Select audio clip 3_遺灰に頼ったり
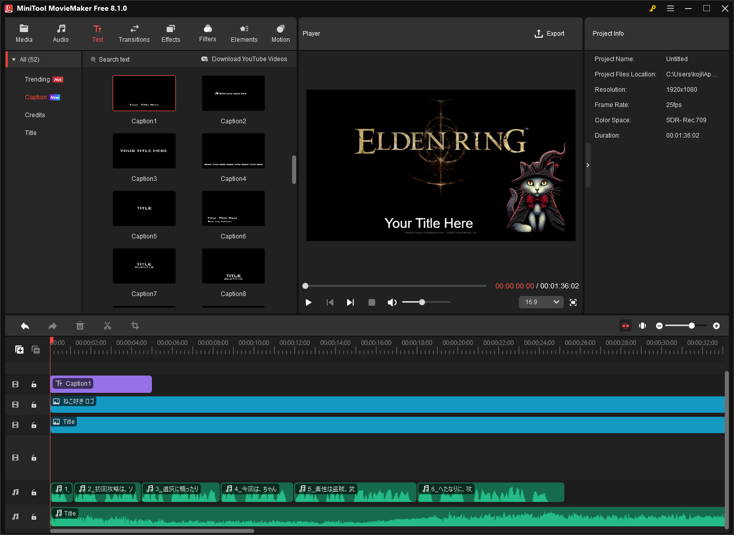The height and width of the screenshot is (535, 734). (181, 492)
